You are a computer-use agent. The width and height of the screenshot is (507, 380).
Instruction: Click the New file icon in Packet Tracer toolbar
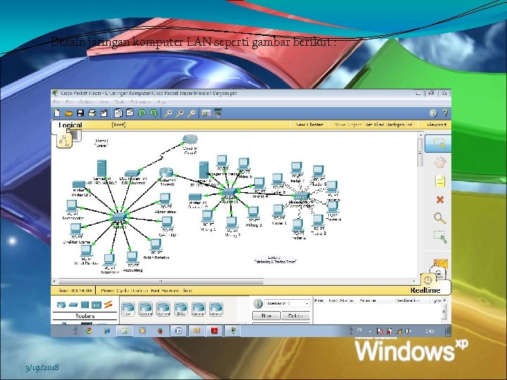(x=57, y=113)
